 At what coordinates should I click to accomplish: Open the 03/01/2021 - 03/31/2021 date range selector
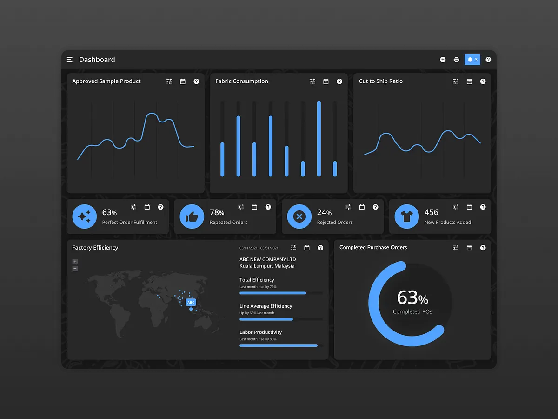[259, 248]
